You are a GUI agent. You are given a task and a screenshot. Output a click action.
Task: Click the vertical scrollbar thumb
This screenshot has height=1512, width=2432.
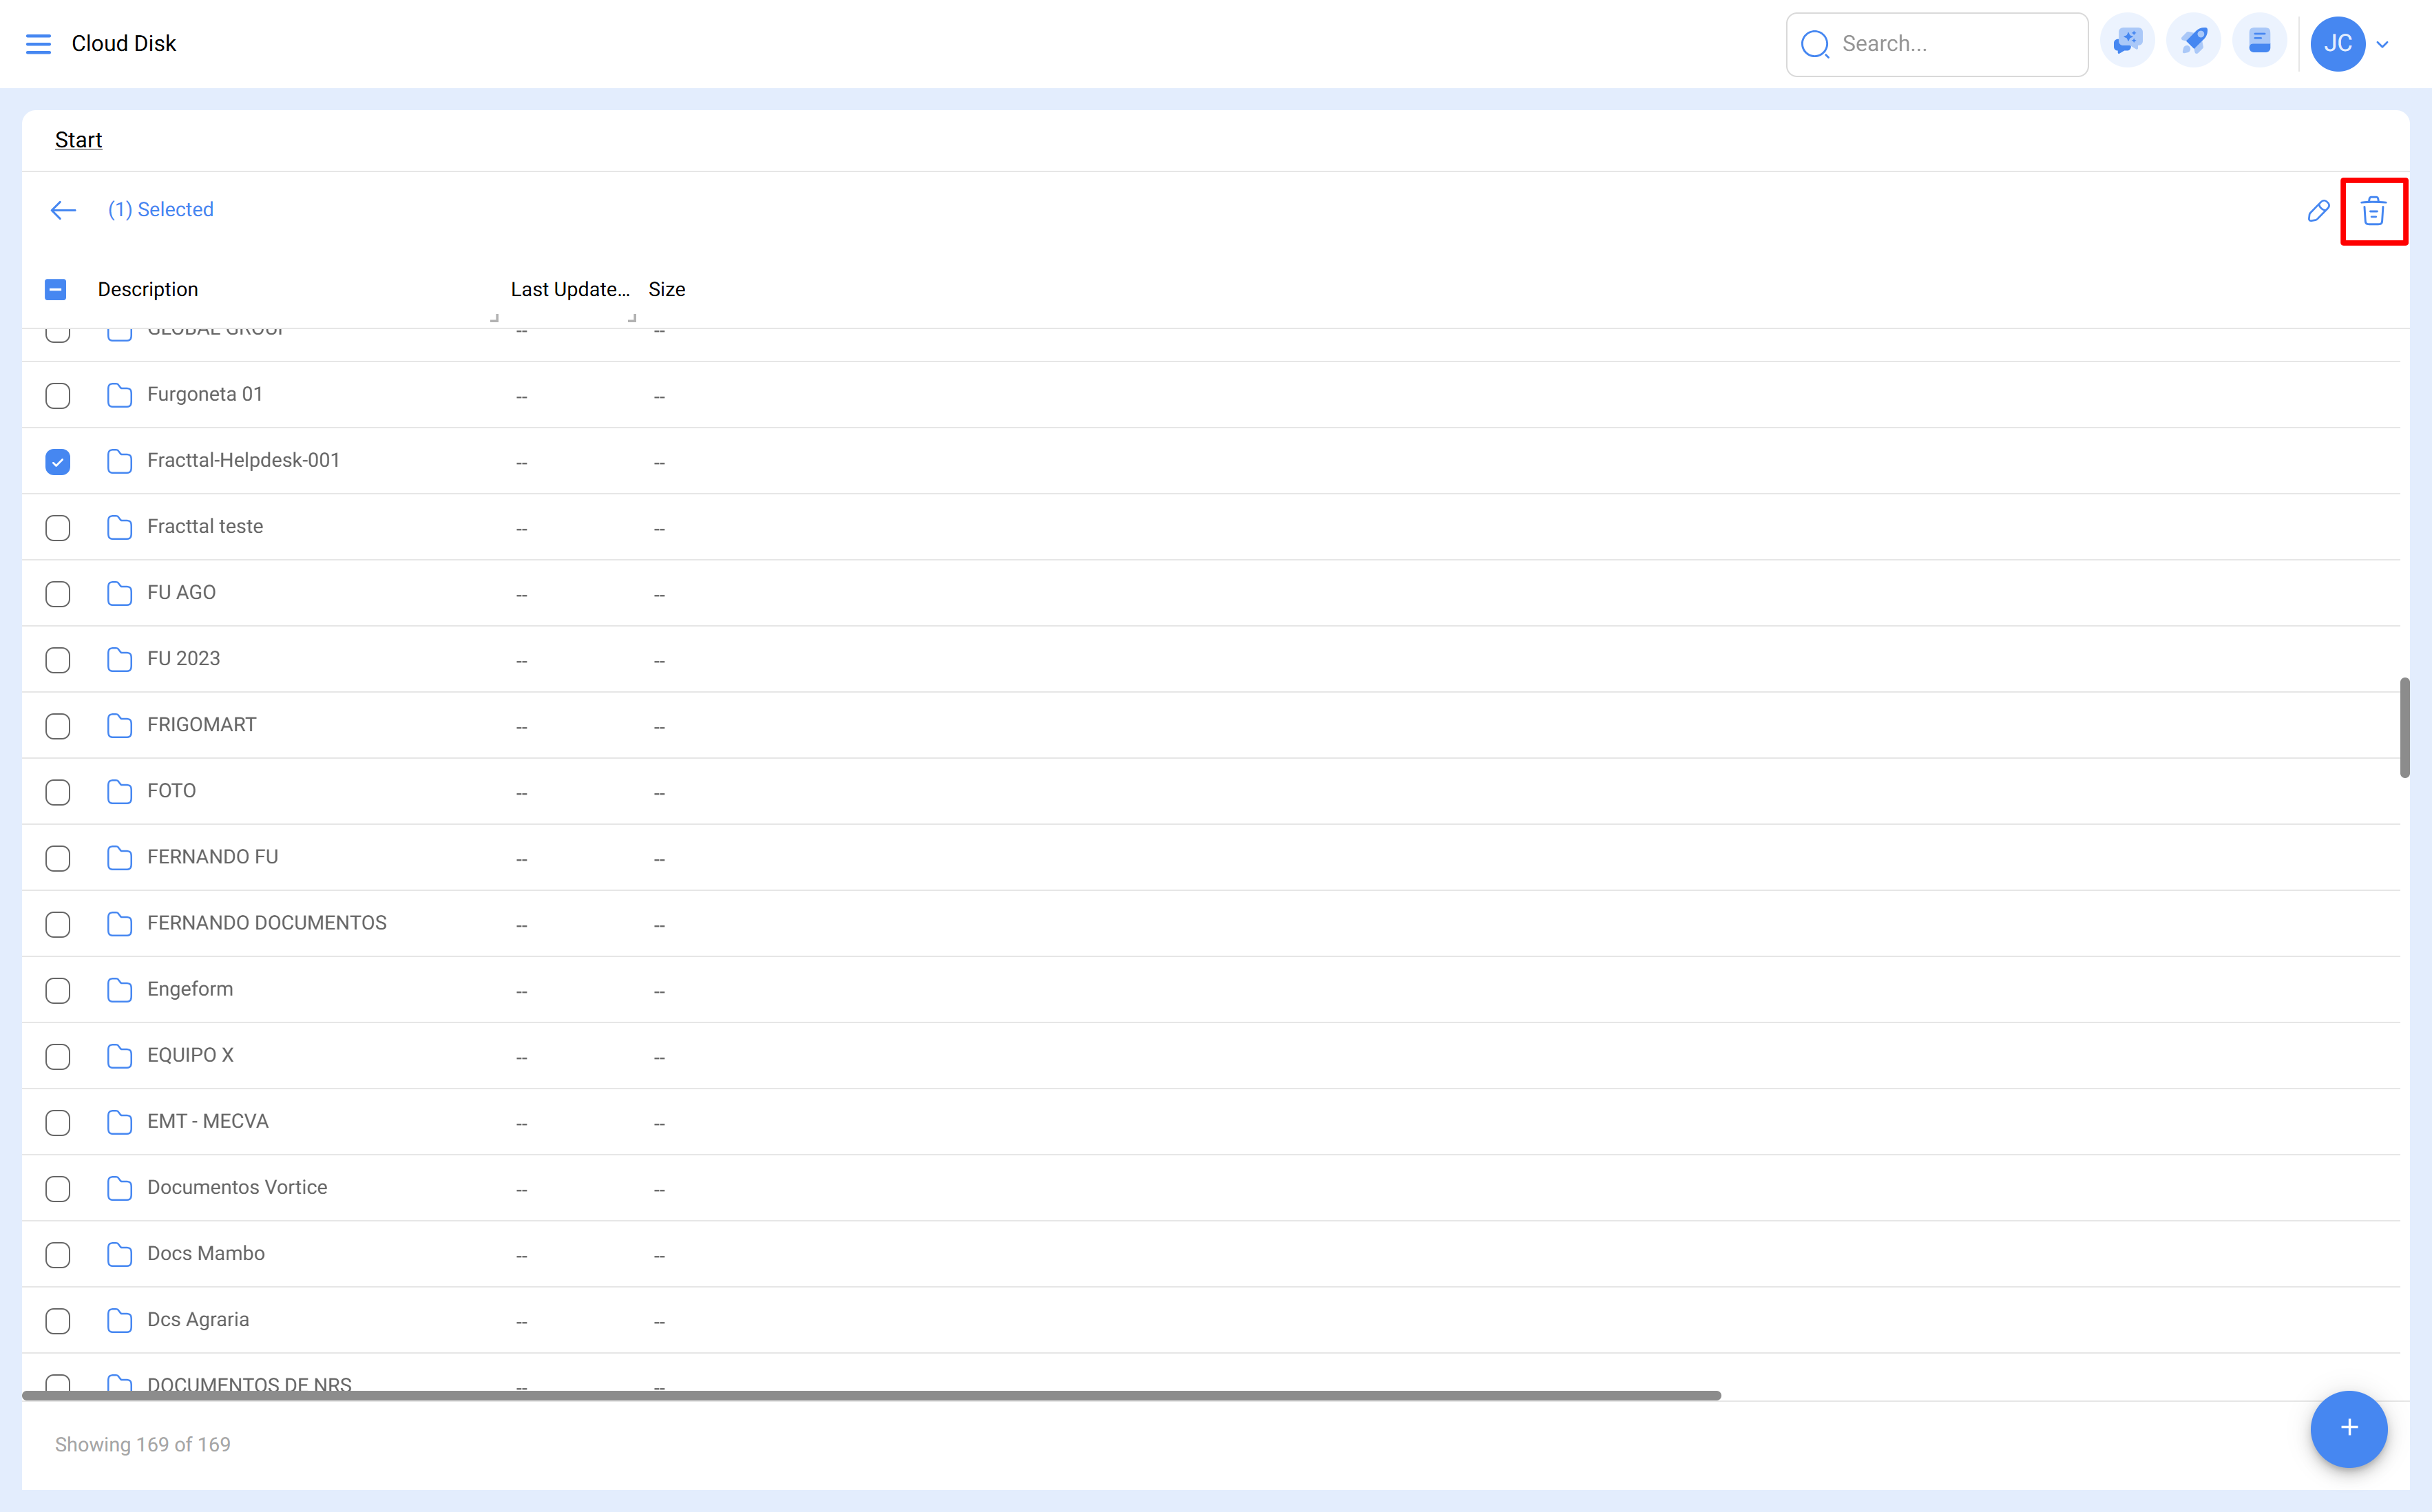[x=2404, y=727]
